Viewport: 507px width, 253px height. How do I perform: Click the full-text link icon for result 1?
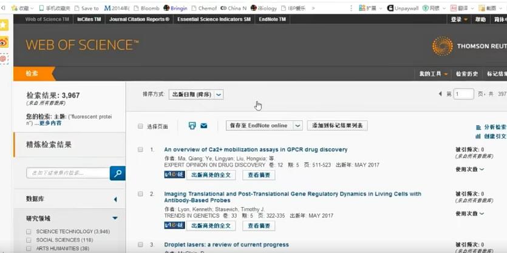pyautogui.click(x=174, y=175)
